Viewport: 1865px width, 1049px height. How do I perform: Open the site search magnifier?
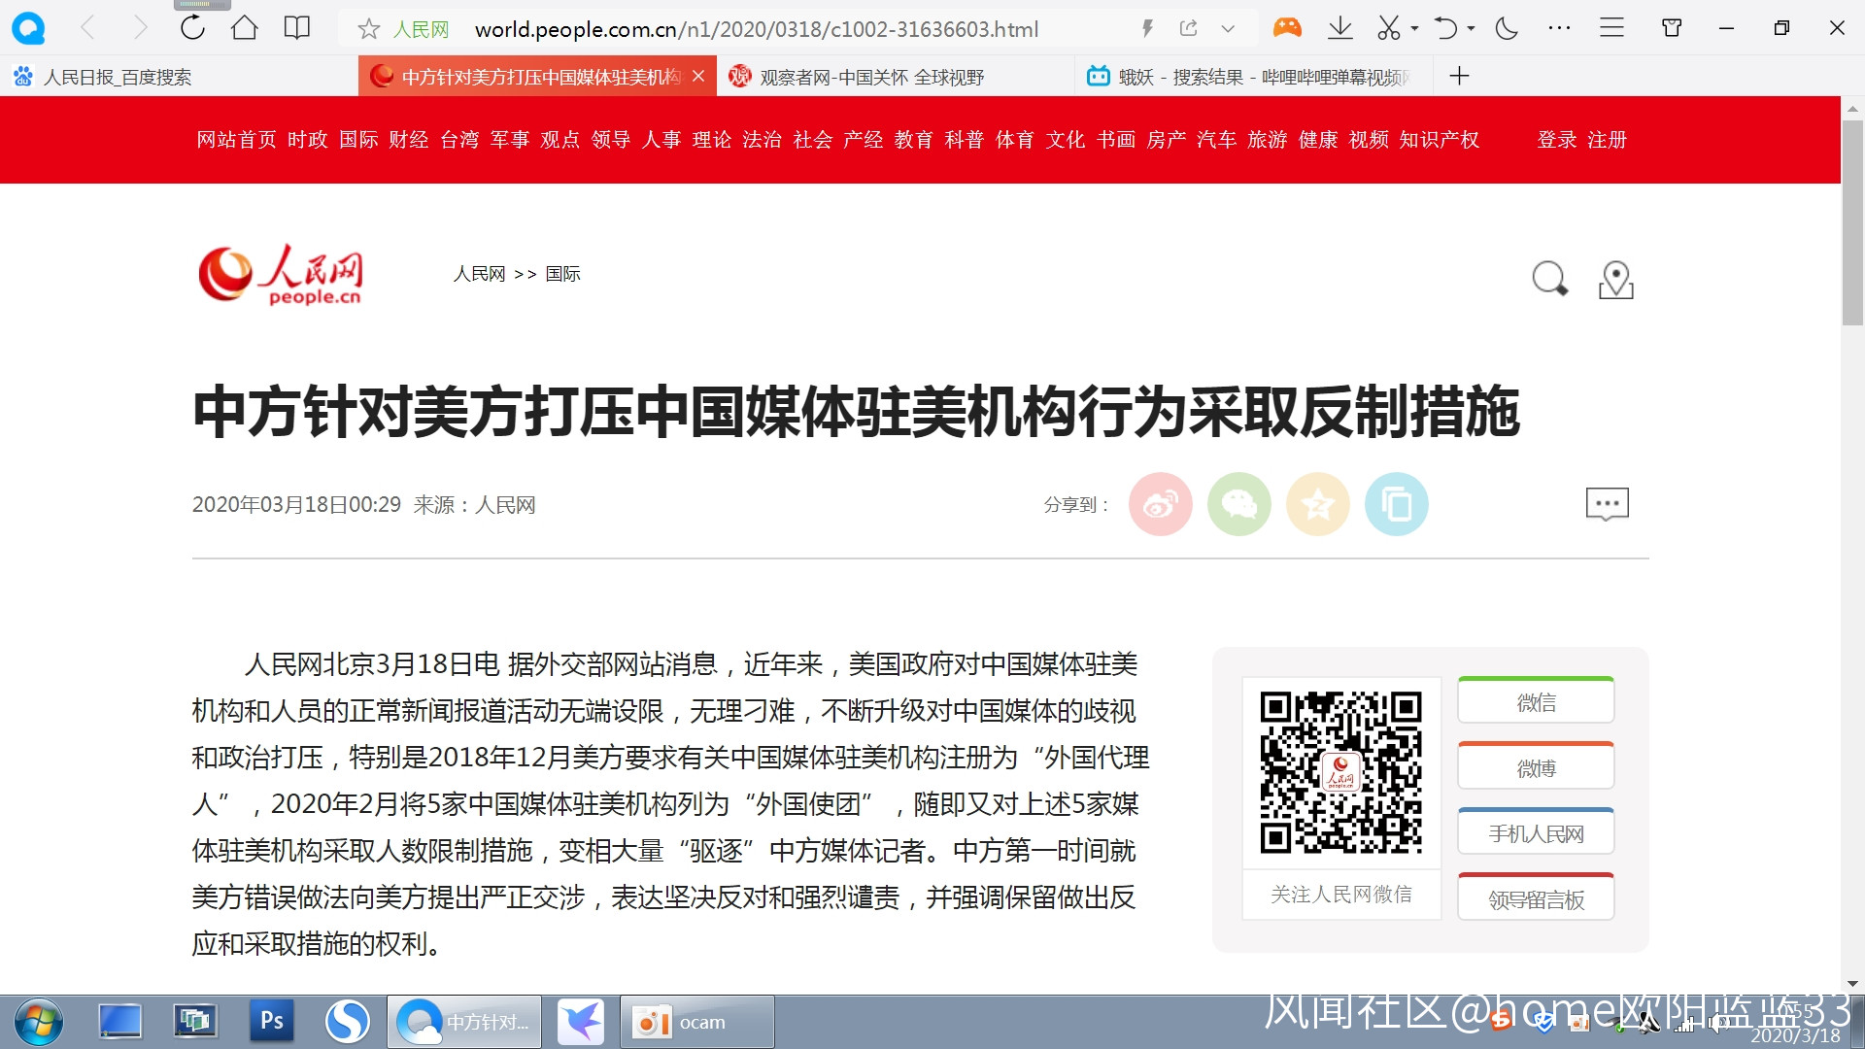click(x=1549, y=279)
